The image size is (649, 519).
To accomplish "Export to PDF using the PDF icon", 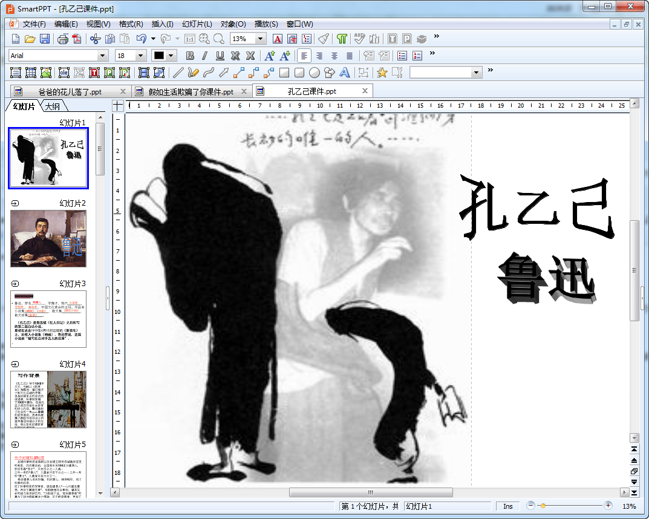I will pyautogui.click(x=77, y=39).
